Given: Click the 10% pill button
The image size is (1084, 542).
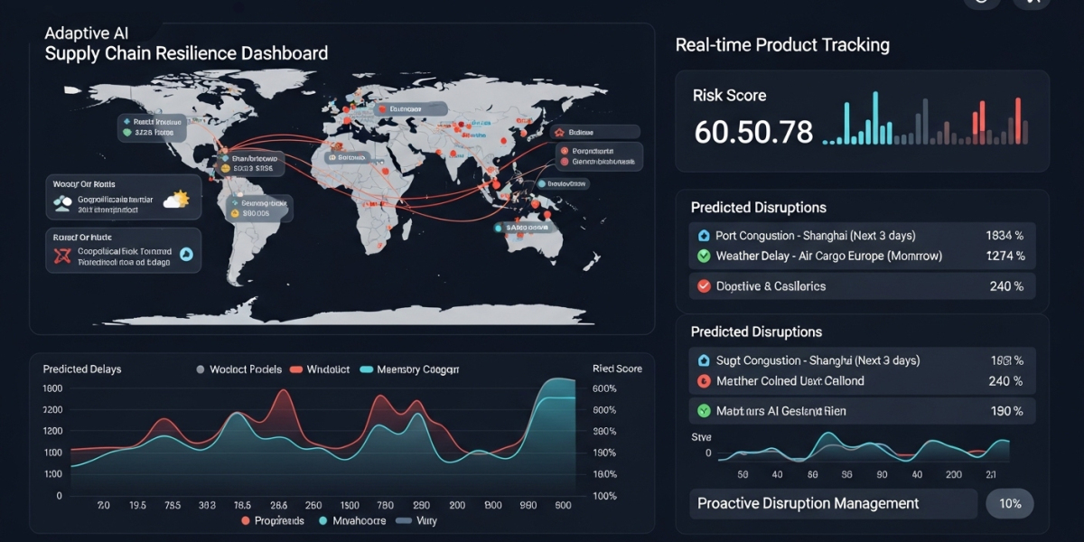Looking at the screenshot, I should (x=1009, y=504).
